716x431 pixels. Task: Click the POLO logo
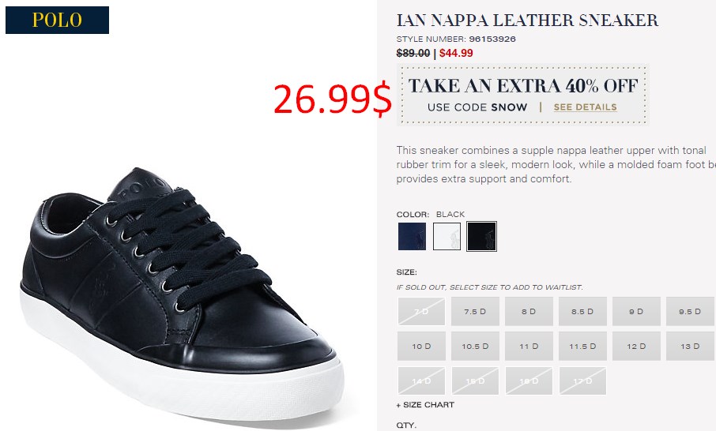(57, 20)
